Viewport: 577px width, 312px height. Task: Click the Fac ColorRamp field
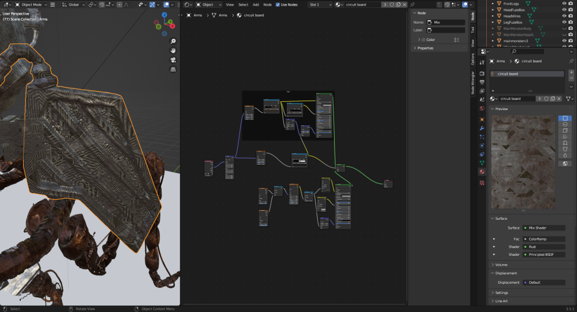(x=544, y=239)
